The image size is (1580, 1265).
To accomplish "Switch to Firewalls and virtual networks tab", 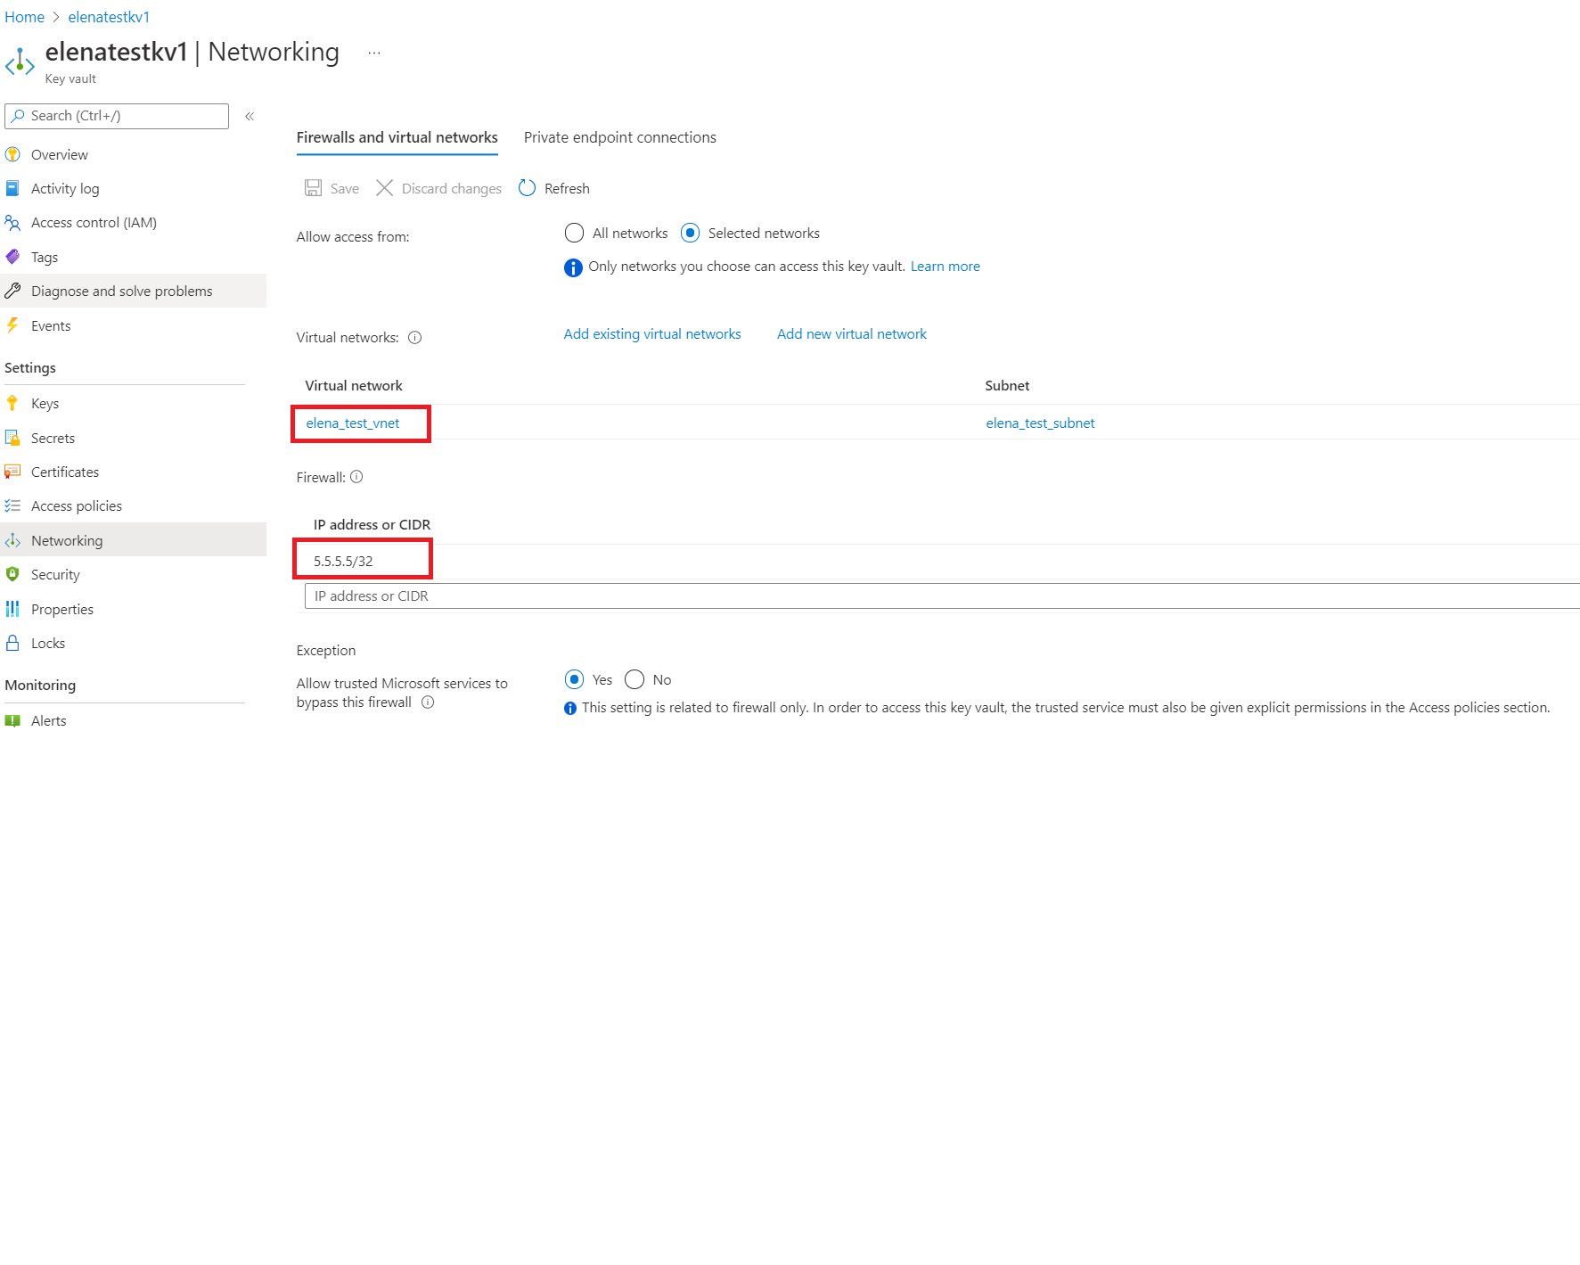I will click(x=397, y=137).
